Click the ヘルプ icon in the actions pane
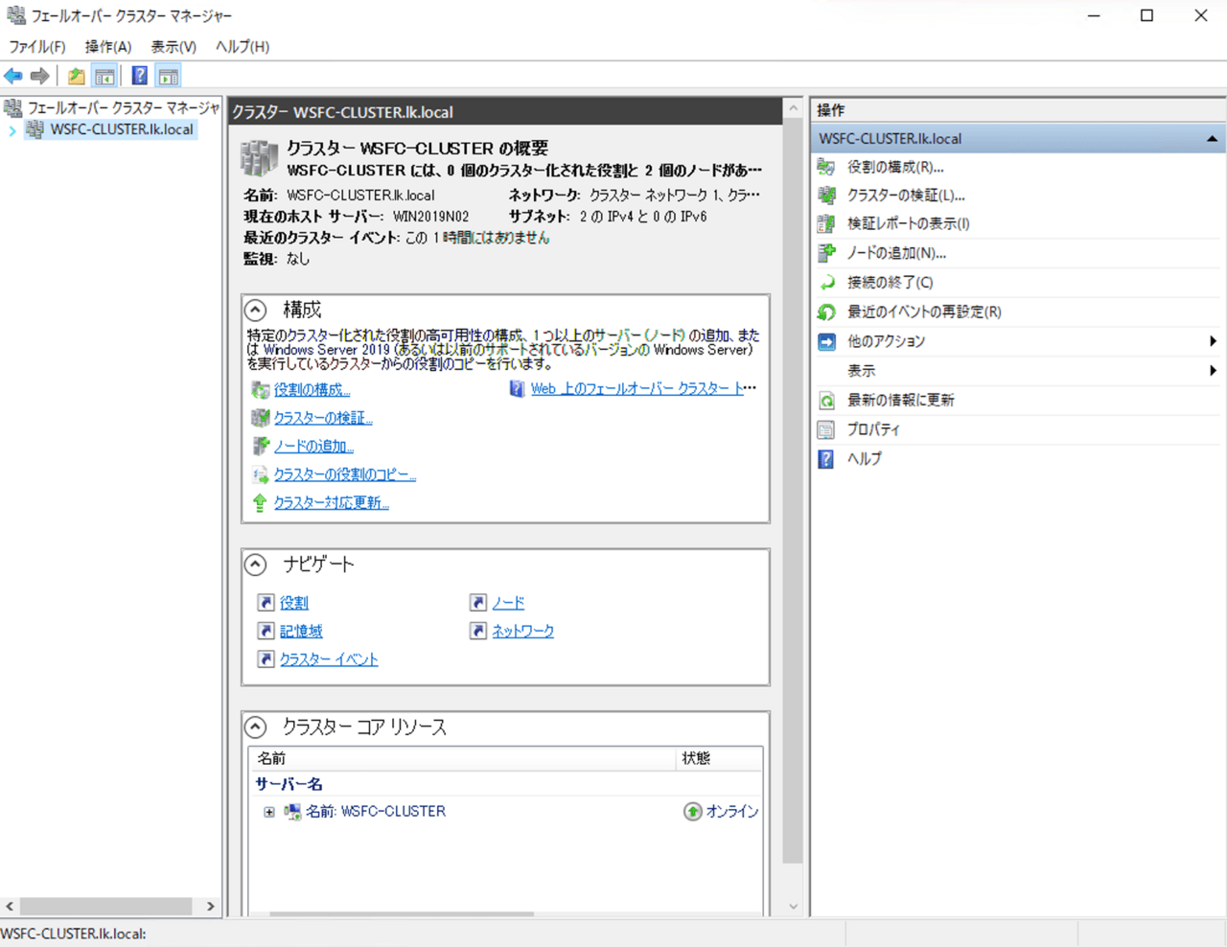 click(826, 459)
